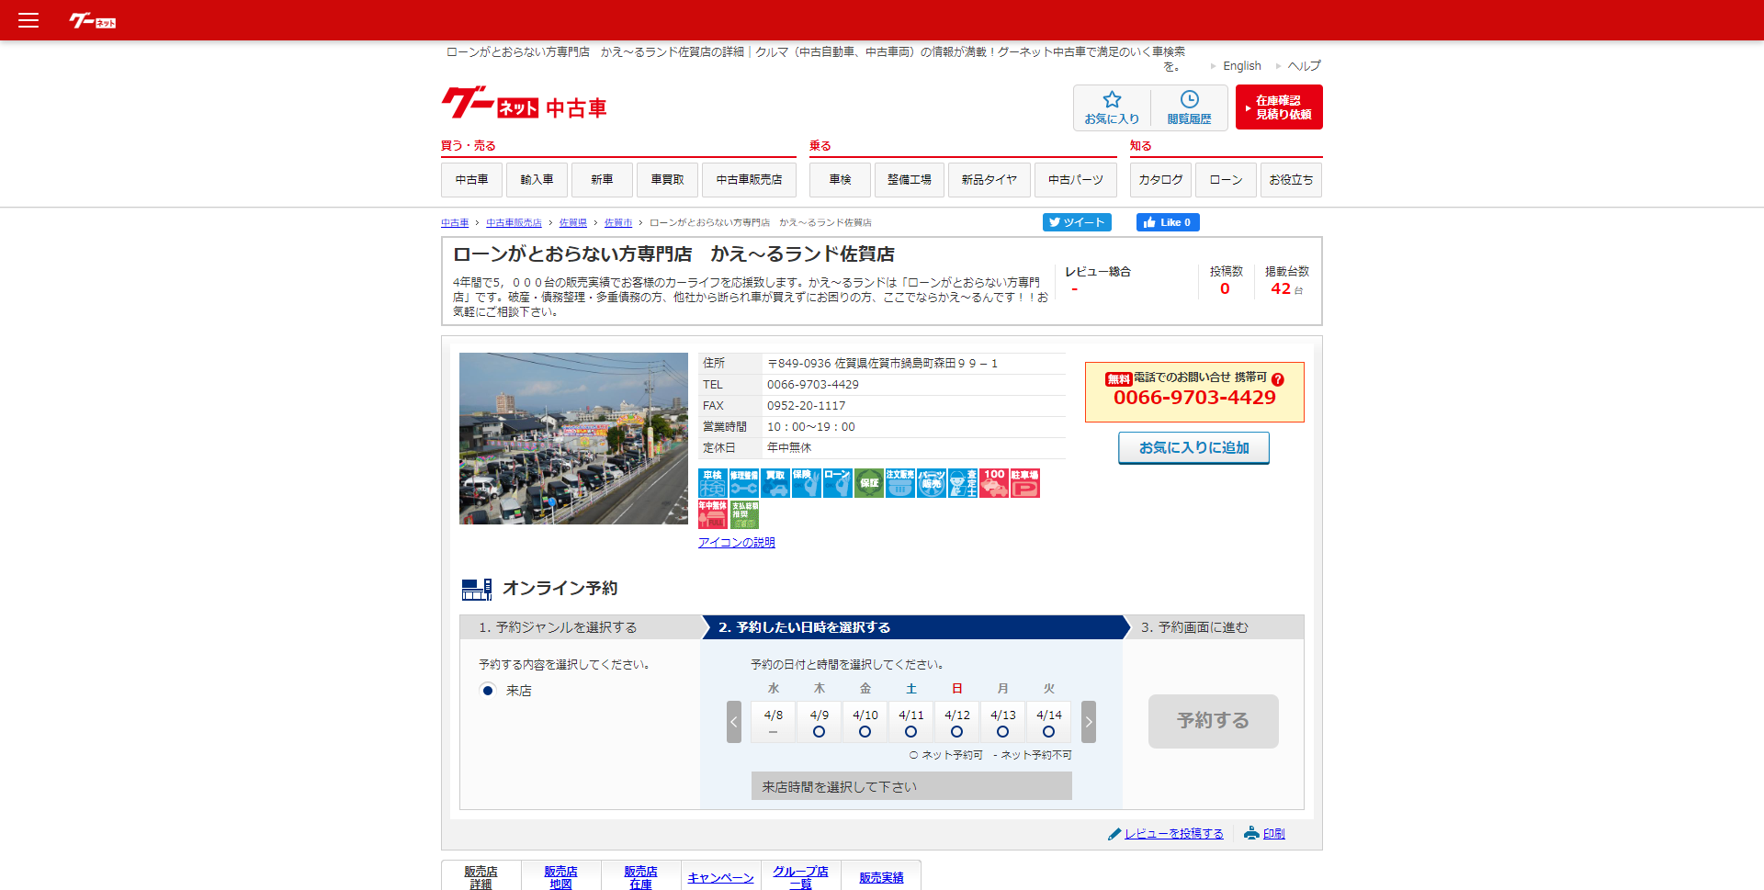1764x890 pixels.
Task: Open 閲覧履歴 browsing history clock icon
Action: [1189, 107]
